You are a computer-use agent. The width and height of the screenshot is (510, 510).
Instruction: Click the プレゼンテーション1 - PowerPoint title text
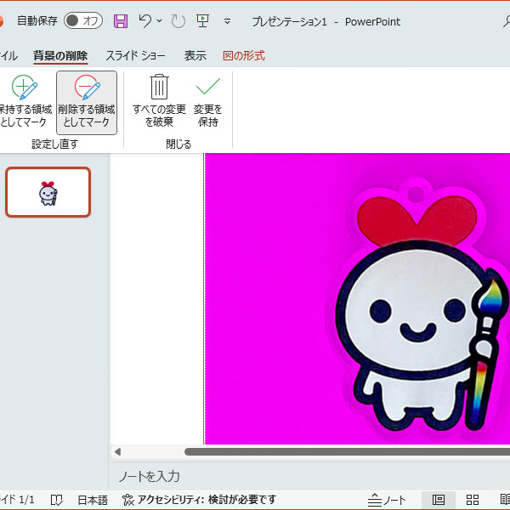pyautogui.click(x=326, y=21)
